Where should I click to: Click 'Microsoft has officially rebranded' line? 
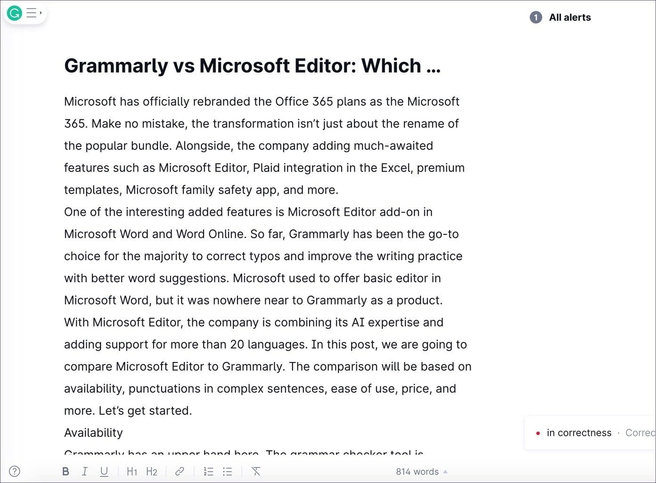[x=262, y=101]
